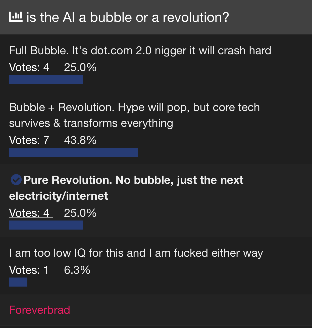Click the shortest blue result bar

click(18, 282)
